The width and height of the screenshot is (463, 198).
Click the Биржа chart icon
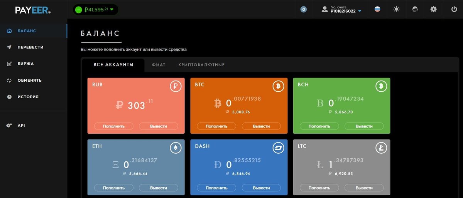pos(9,64)
